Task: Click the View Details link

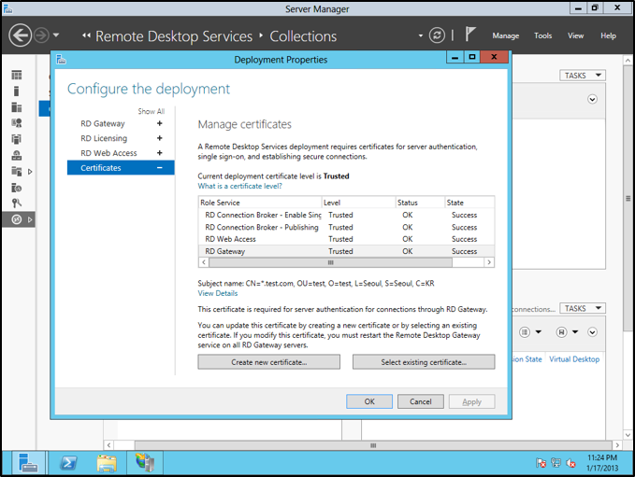Action: [218, 293]
